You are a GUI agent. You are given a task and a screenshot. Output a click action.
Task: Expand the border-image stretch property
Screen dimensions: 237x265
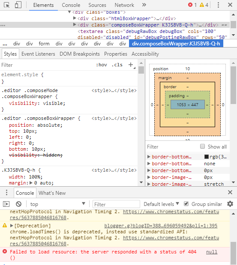(x=149, y=184)
